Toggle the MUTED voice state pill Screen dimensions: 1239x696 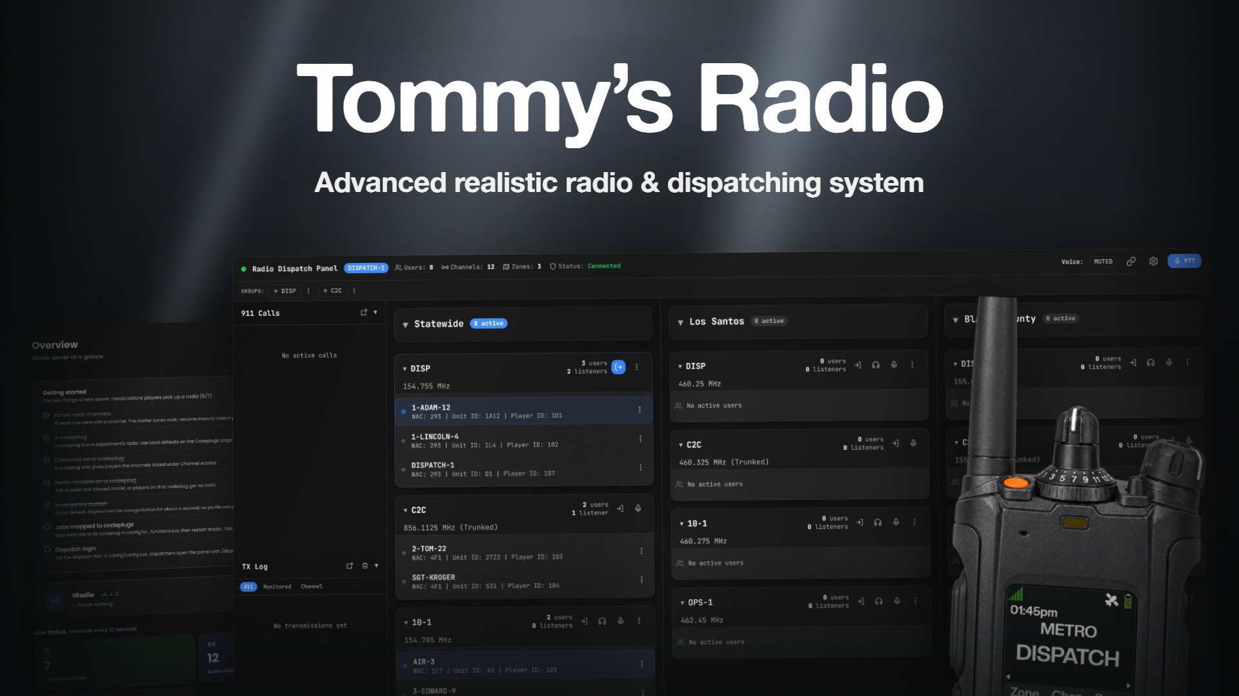[x=1103, y=262]
